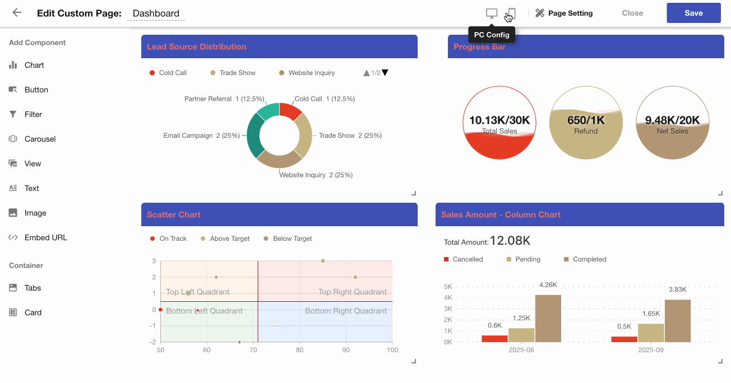Toggle On Track series in scatter legend
The width and height of the screenshot is (731, 383).
pos(168,239)
